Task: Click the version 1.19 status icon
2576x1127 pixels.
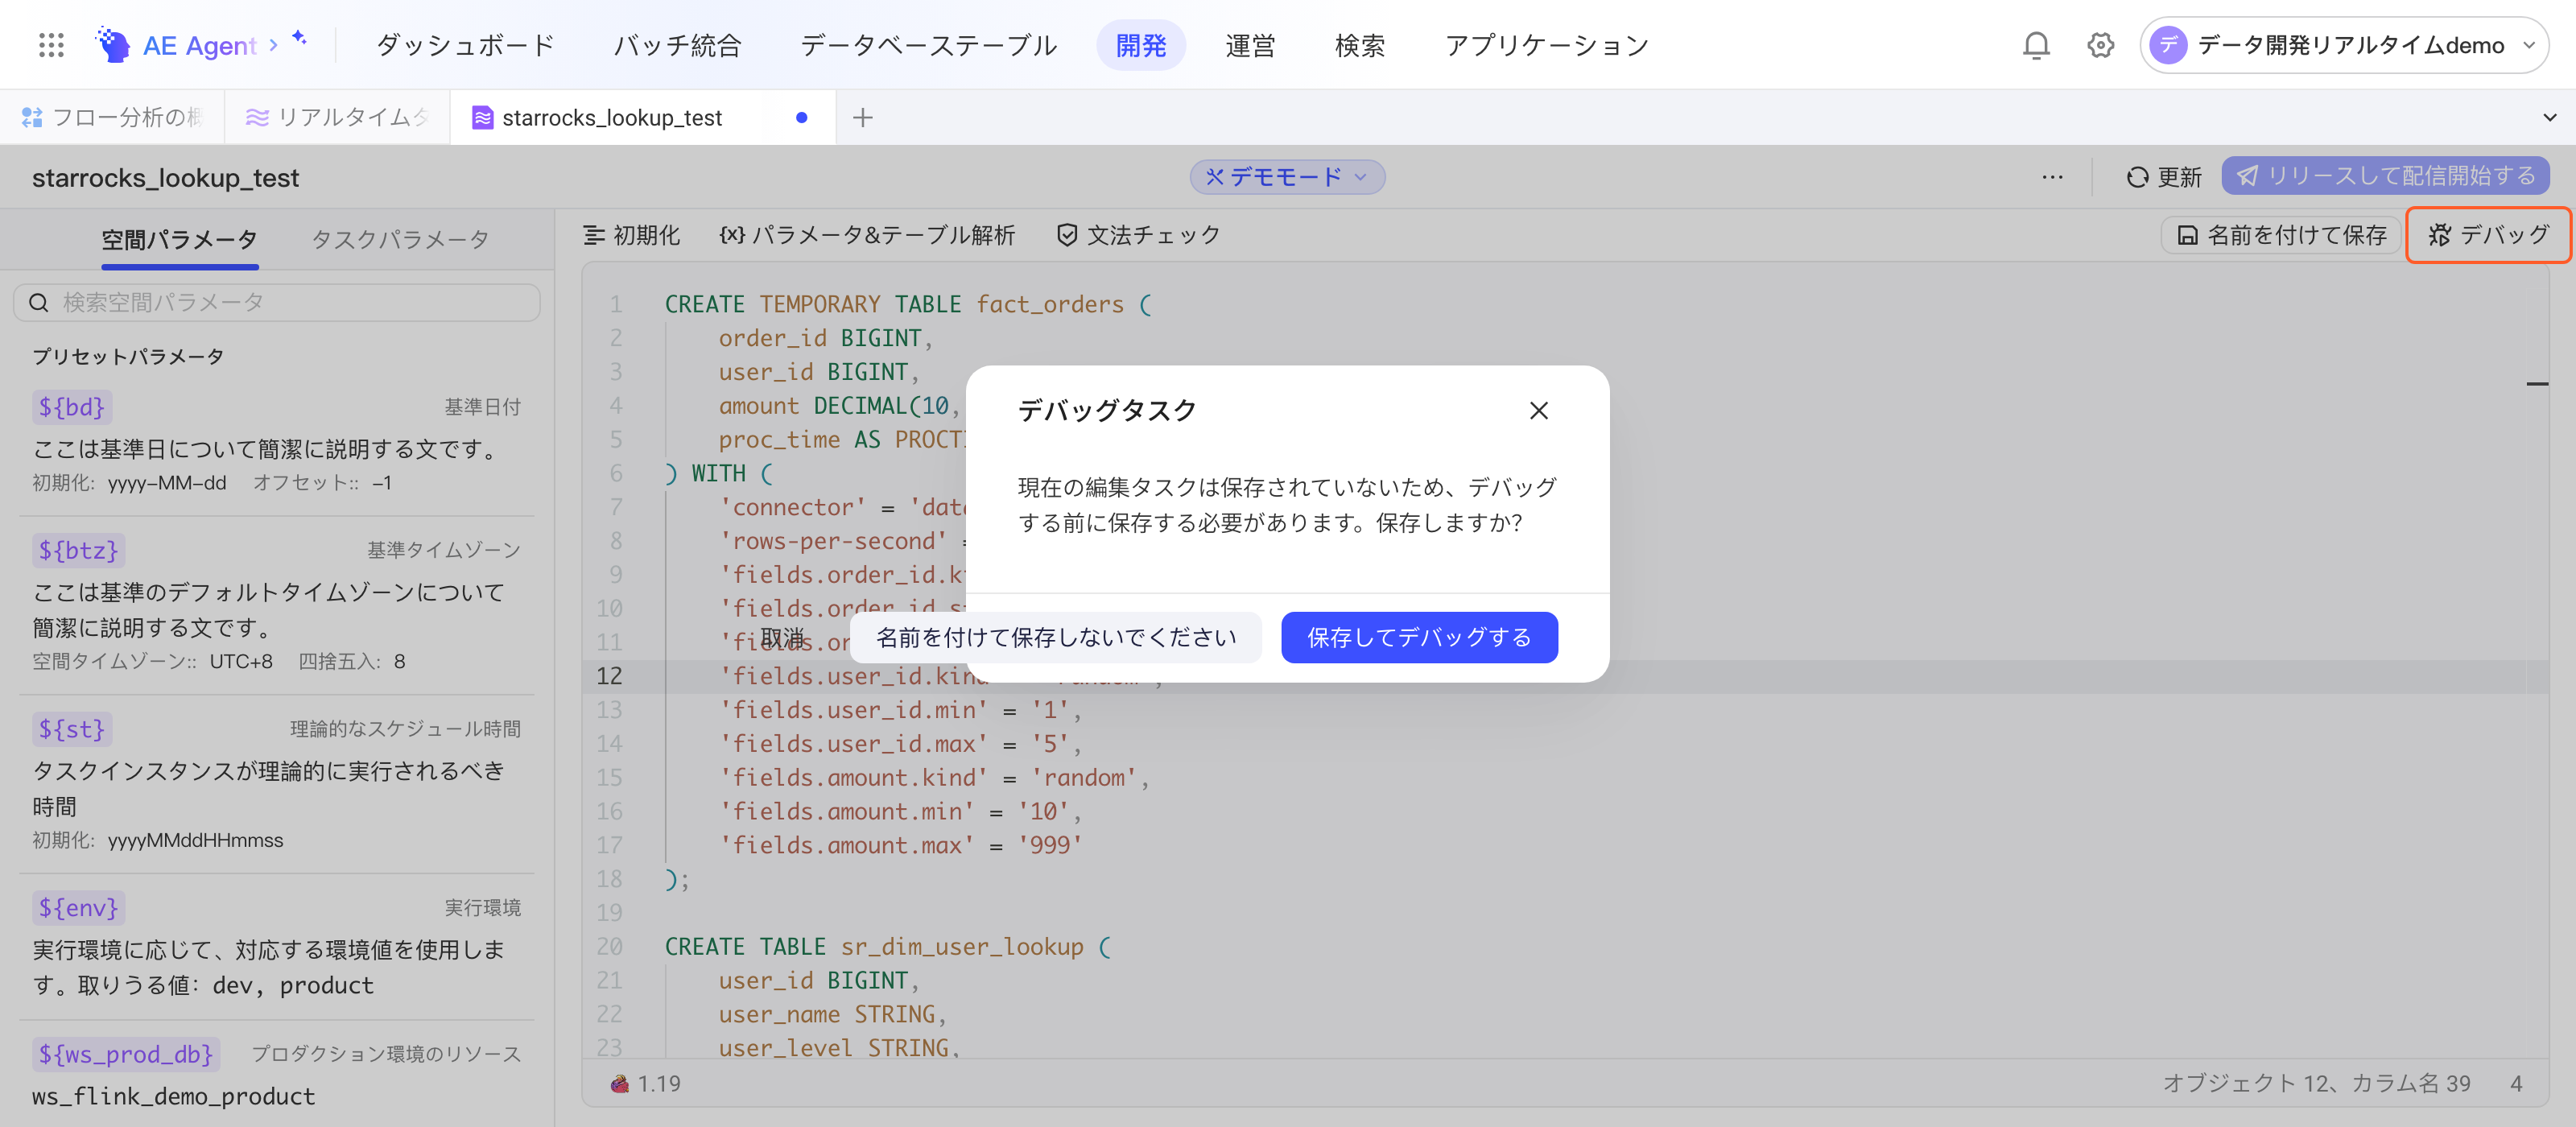Action: (x=620, y=1083)
